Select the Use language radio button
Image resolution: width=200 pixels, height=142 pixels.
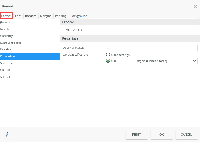108,61
